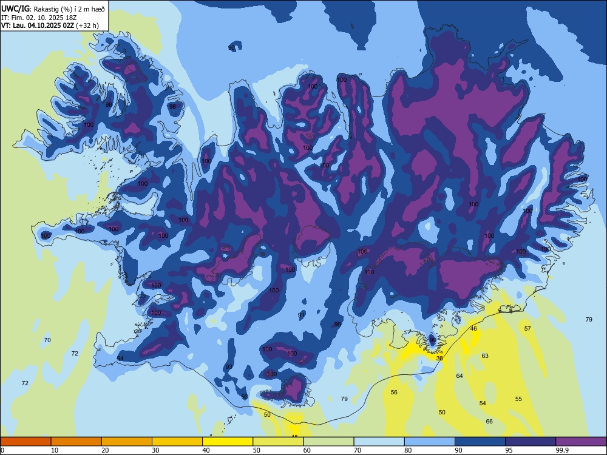Choose the light green 60–70 legend swatch

tap(328, 442)
